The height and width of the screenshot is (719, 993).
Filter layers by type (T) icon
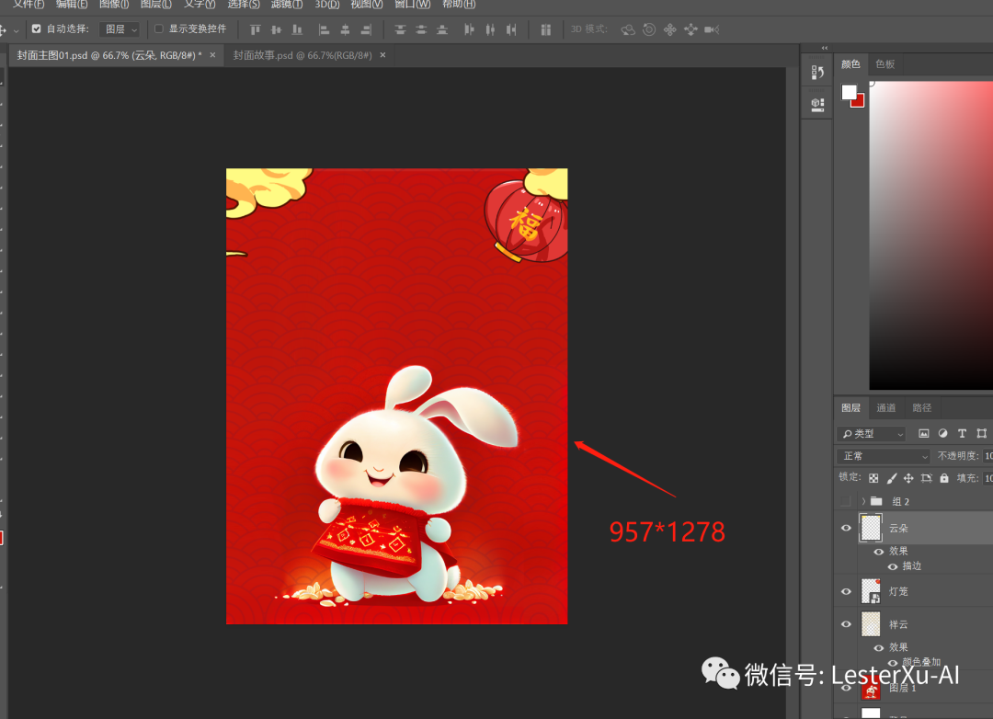point(962,434)
